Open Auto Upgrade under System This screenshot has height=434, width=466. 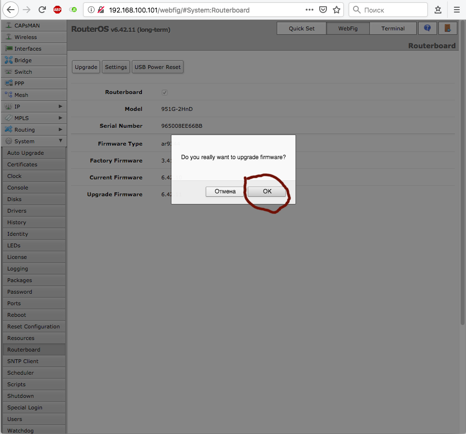click(x=34, y=153)
